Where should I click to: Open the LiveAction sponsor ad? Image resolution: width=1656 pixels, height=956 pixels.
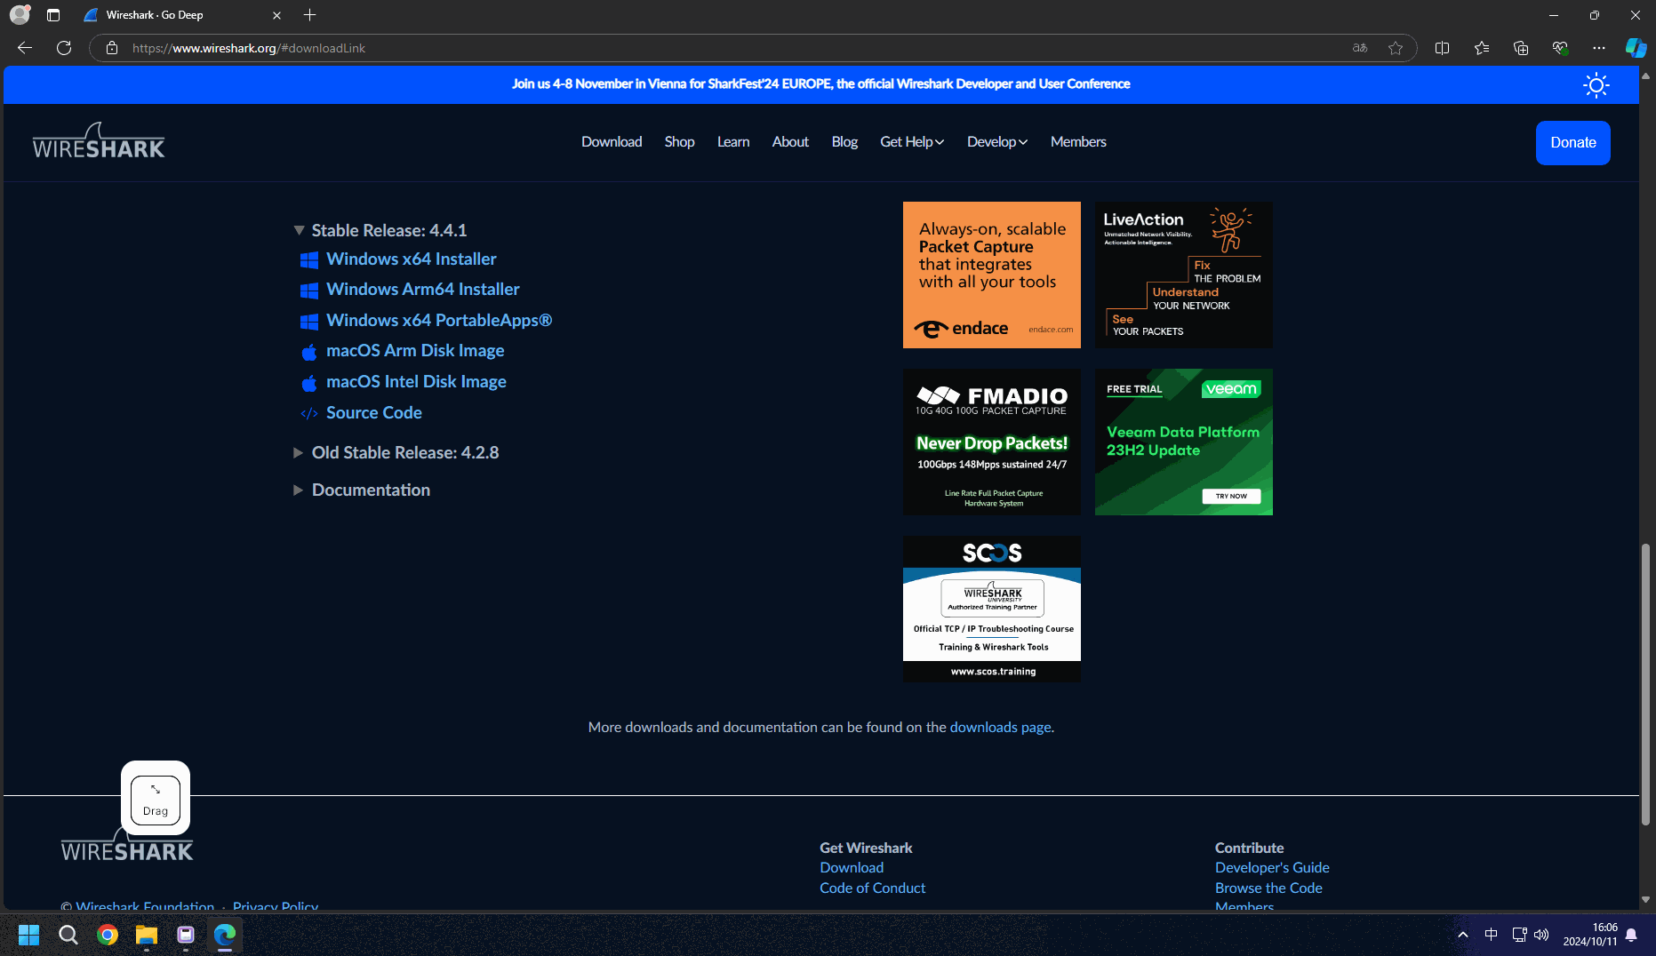tap(1184, 275)
